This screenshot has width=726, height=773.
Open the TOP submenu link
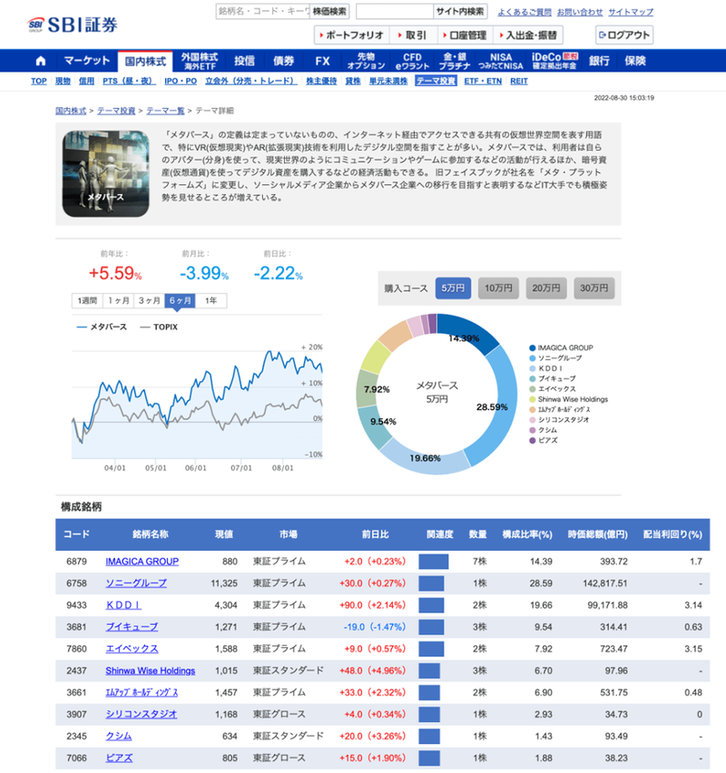(38, 82)
